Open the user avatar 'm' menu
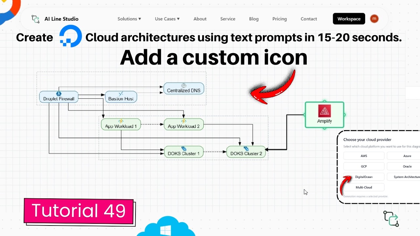 click(x=374, y=19)
